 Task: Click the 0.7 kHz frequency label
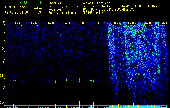tap(2, 89)
